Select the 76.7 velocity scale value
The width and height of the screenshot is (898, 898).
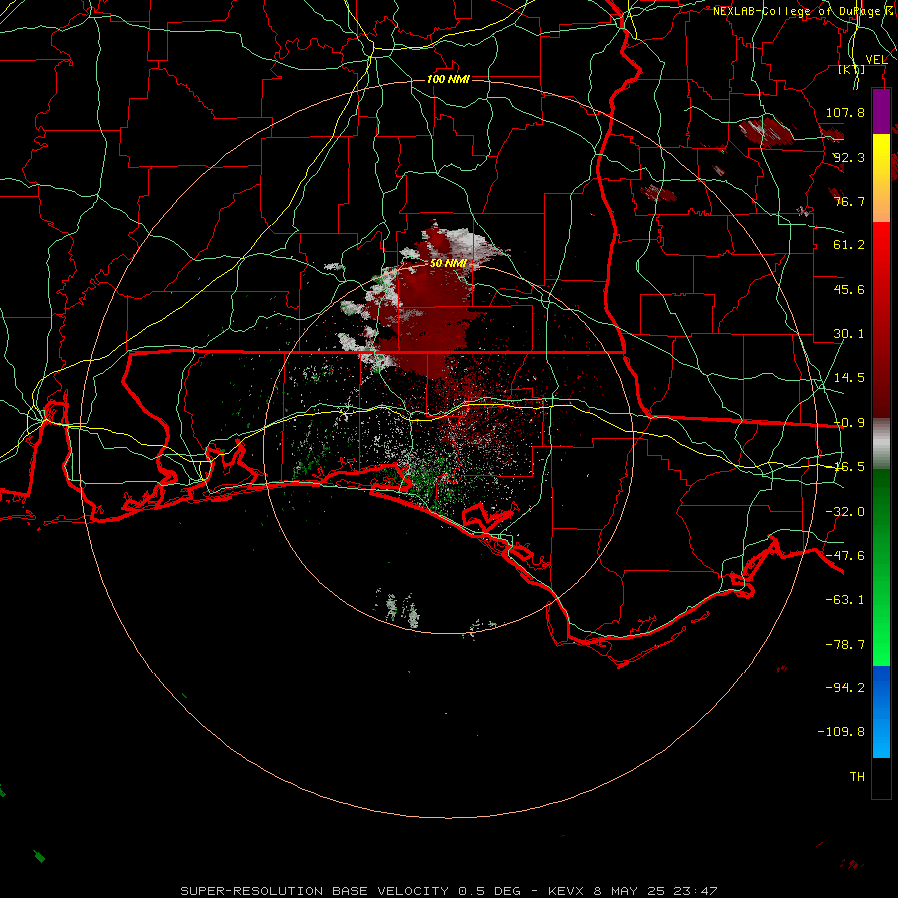pyautogui.click(x=849, y=201)
